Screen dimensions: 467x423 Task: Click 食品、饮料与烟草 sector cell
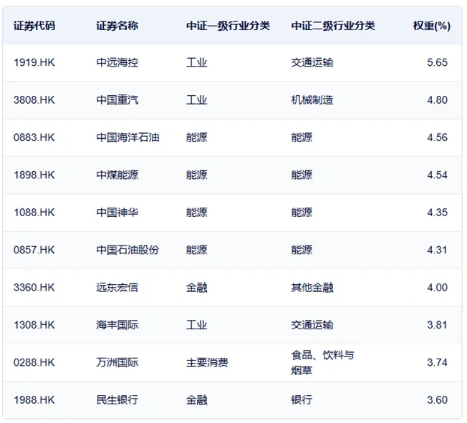(x=322, y=363)
